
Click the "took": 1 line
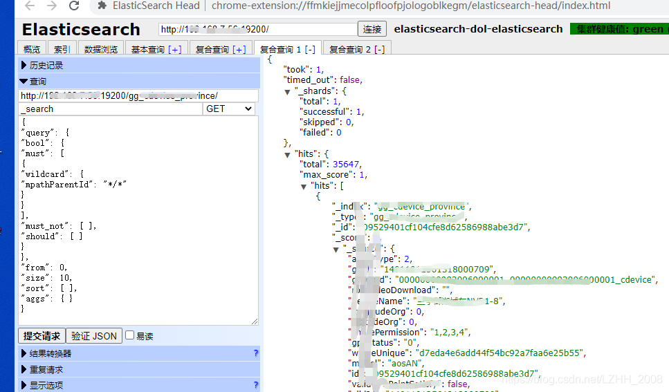[303, 70]
